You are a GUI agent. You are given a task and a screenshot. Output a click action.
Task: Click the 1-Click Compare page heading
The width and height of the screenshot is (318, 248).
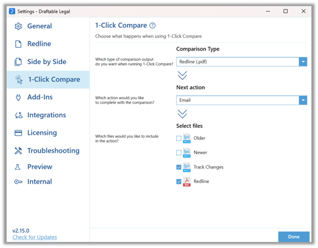121,25
